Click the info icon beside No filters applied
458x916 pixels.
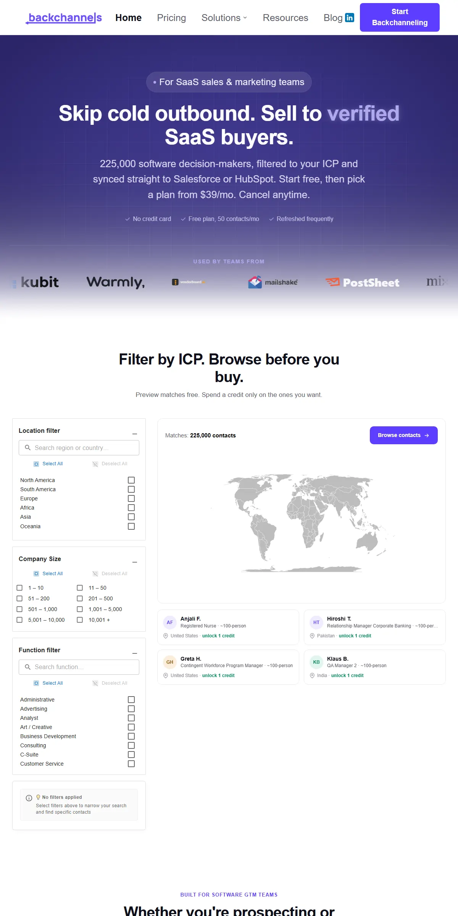pos(29,798)
